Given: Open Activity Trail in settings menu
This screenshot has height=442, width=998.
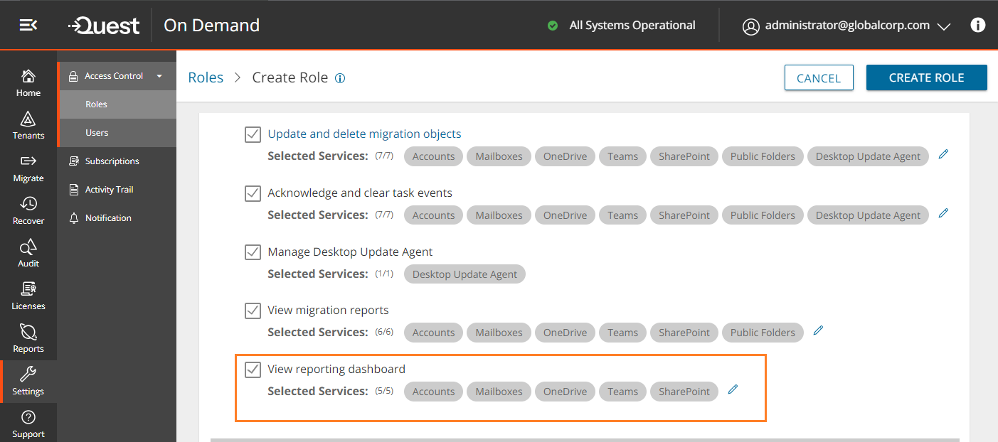Looking at the screenshot, I should point(109,190).
